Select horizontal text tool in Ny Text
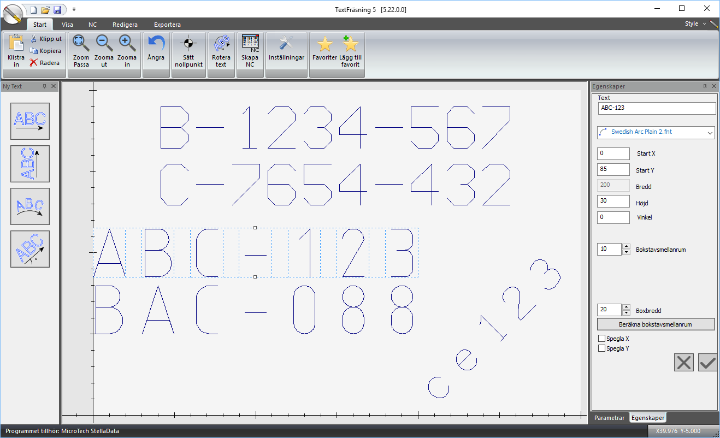This screenshot has width=720, height=438. (30, 121)
